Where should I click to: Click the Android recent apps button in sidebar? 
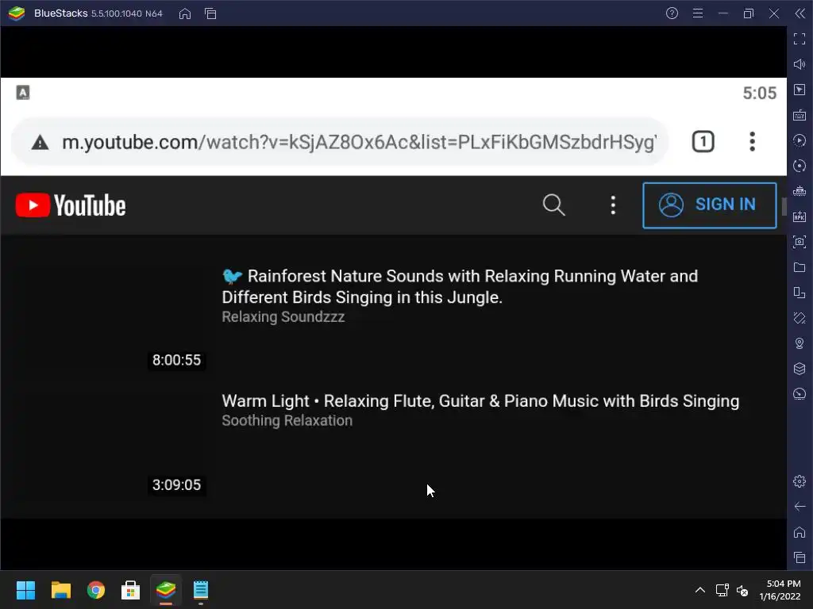(800, 557)
